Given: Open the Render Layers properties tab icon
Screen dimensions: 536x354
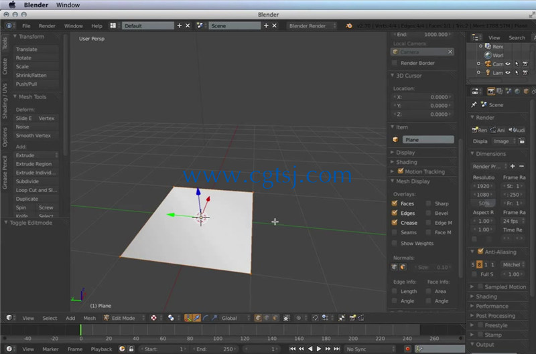Looking at the screenshot, I should [x=499, y=91].
